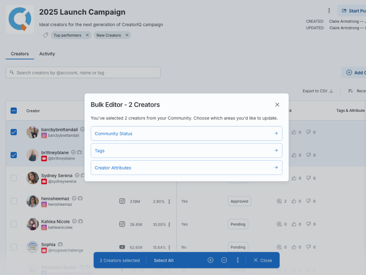Click the plus icon in selection bar

click(210, 260)
